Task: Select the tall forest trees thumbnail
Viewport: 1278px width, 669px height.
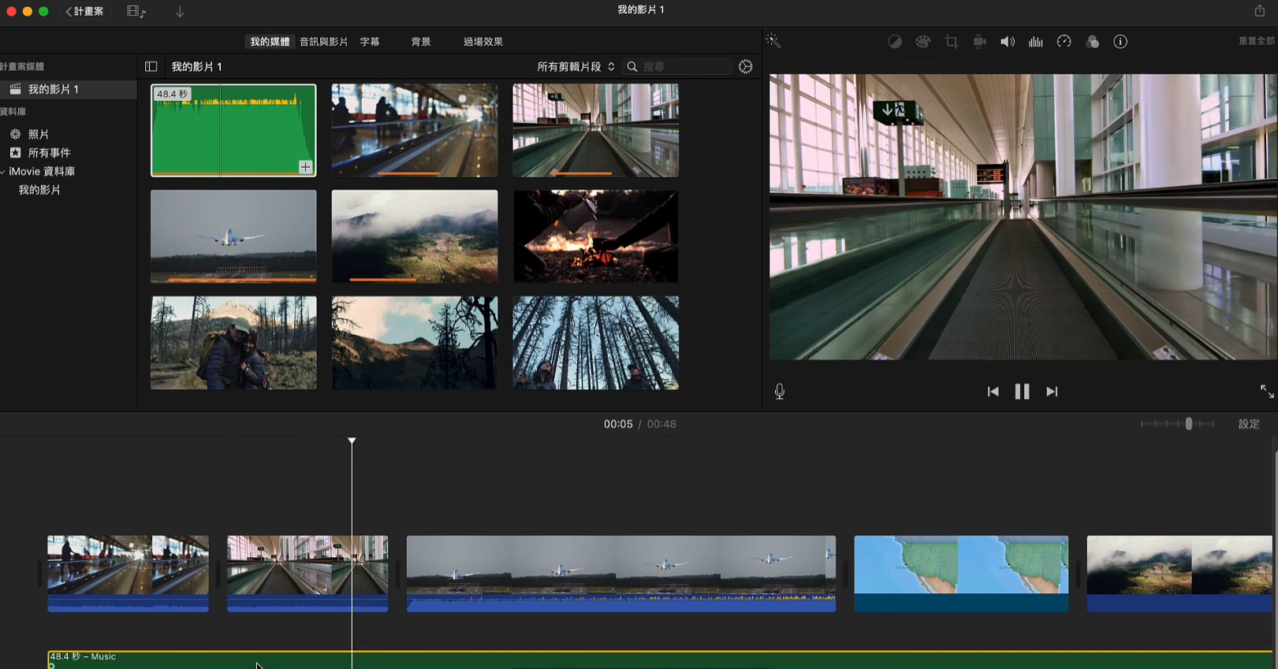Action: click(595, 343)
